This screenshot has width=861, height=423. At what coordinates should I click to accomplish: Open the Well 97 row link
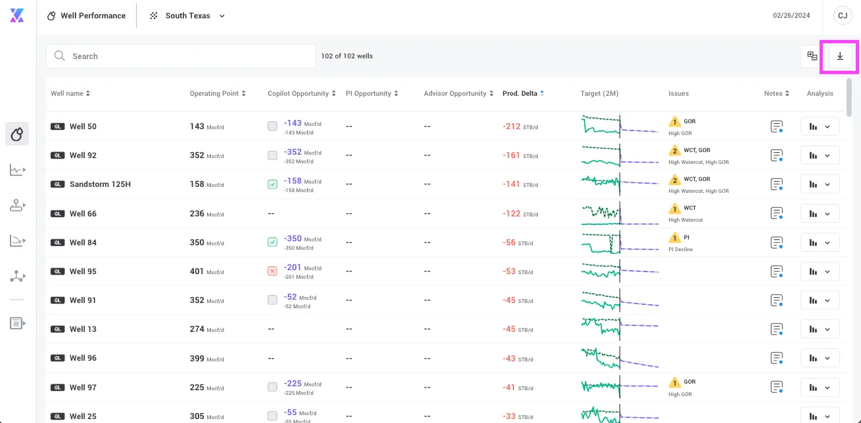[x=83, y=388]
